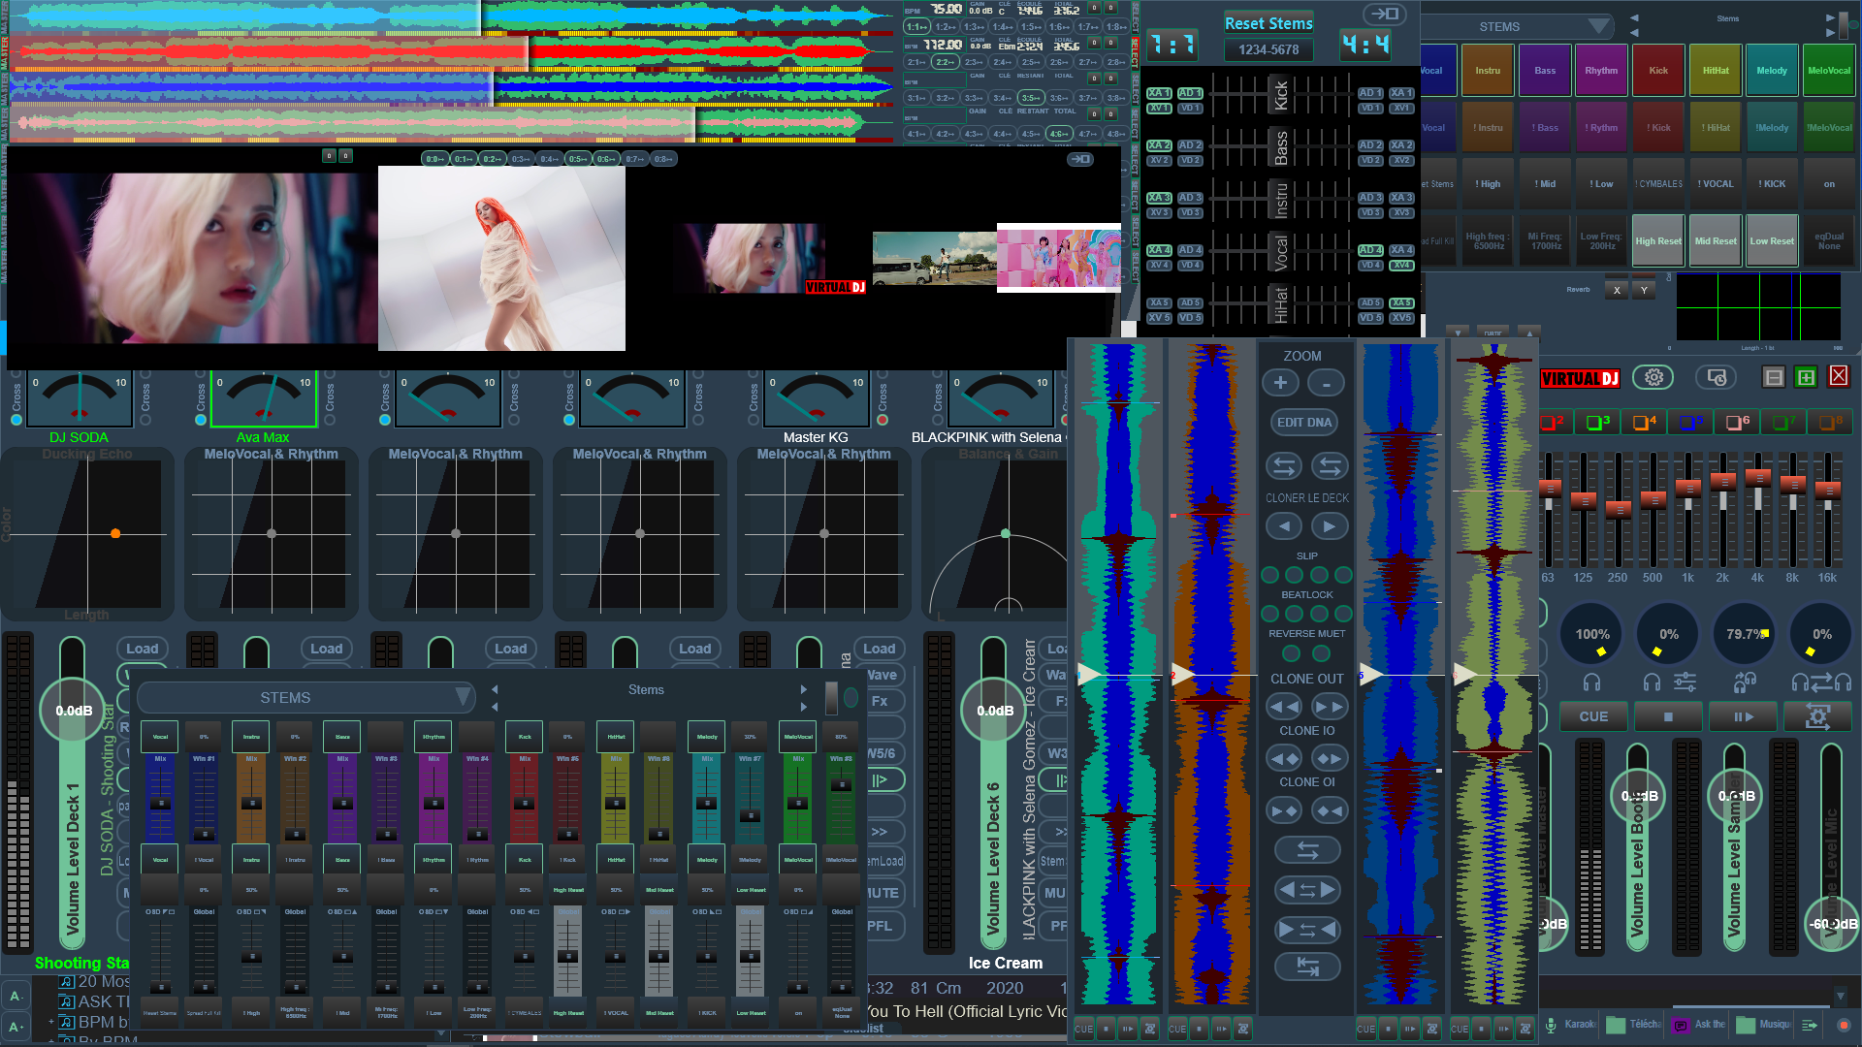Click the headphones with loop arrow icon
The image size is (1862, 1047).
coord(1745,682)
